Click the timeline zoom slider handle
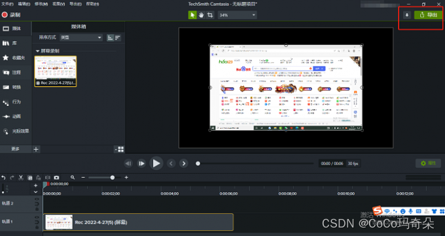This screenshot has width=445, height=236. 113,178
